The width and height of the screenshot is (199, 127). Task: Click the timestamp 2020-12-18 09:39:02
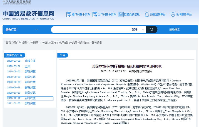pyautogui.click(x=113, y=71)
